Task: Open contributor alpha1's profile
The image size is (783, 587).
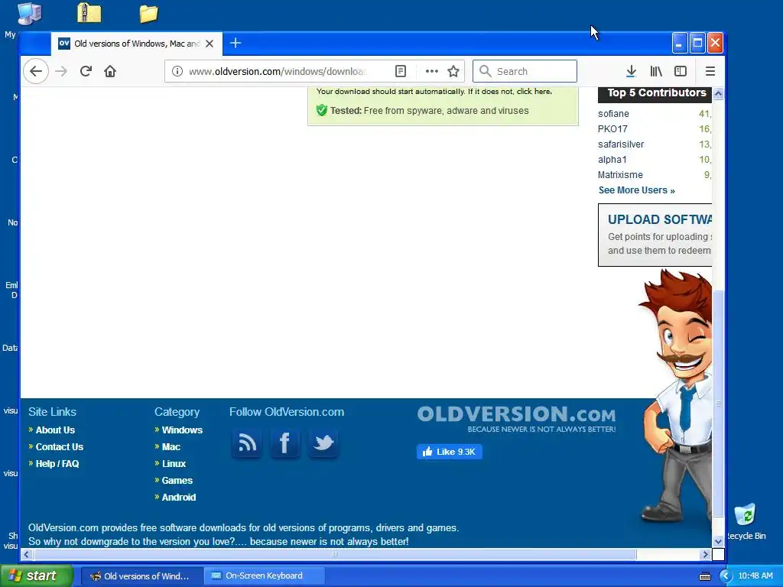Action: pos(612,160)
